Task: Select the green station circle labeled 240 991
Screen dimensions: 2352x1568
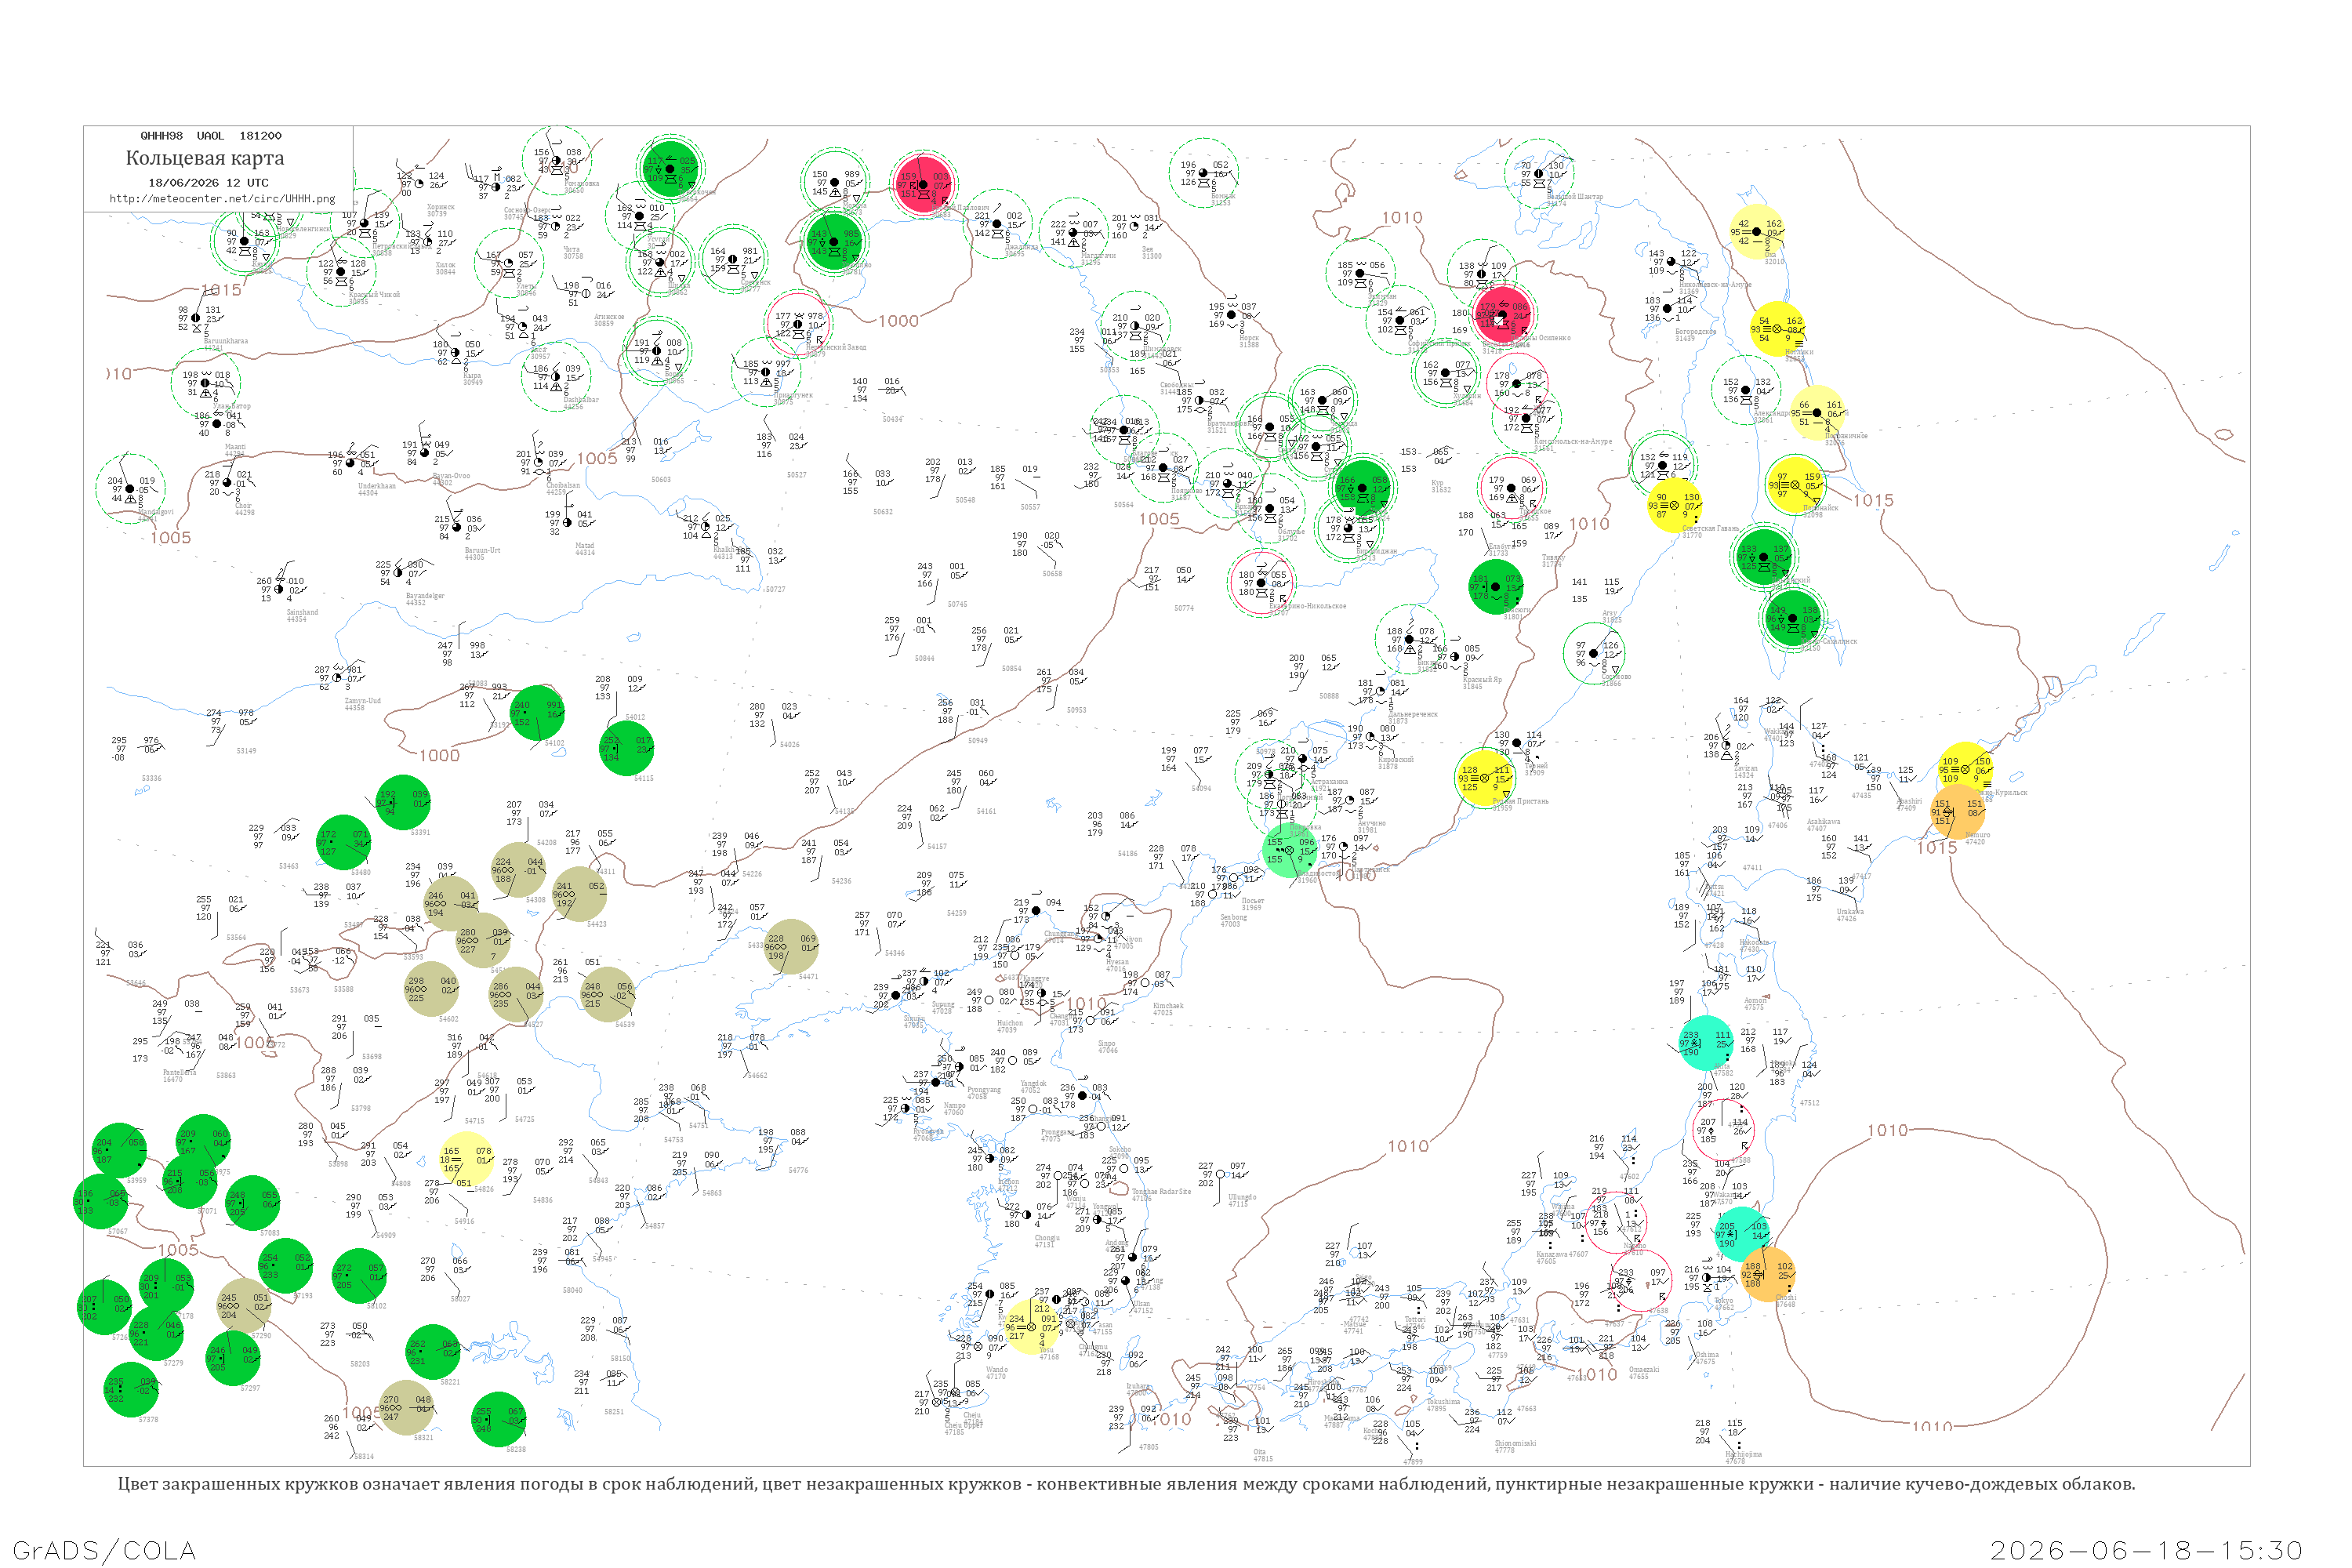Action: click(x=538, y=713)
